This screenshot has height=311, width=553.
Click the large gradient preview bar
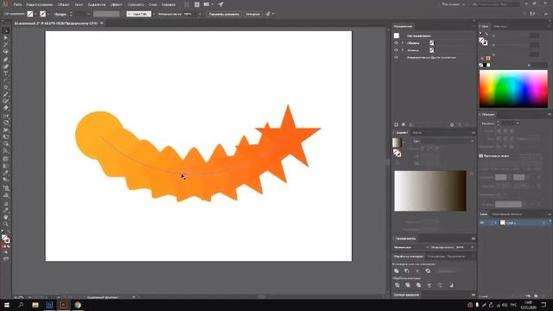point(430,191)
